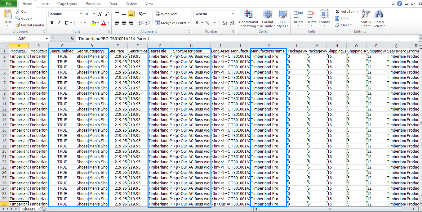Switch to the Review tab
The height and width of the screenshot is (212, 422).
click(131, 4)
